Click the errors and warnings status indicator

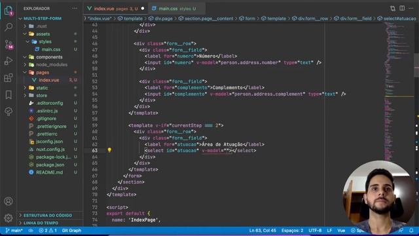[48, 230]
